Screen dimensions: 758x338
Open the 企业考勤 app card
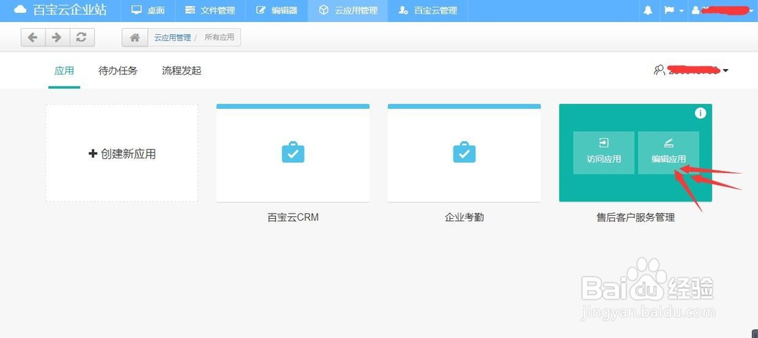[464, 153]
